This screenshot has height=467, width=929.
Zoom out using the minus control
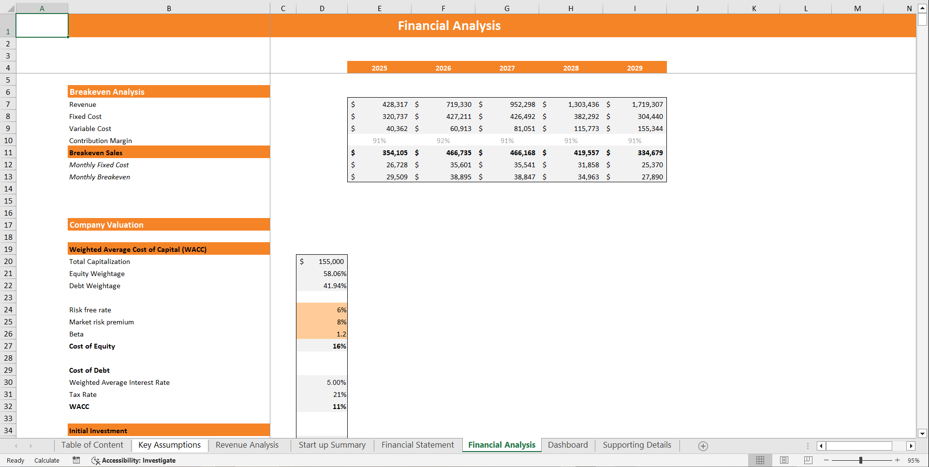(826, 460)
